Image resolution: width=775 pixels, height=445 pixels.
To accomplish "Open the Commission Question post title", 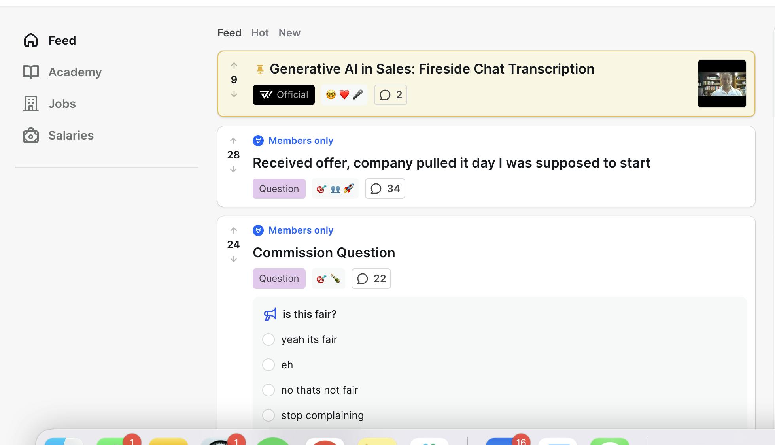I will [324, 253].
